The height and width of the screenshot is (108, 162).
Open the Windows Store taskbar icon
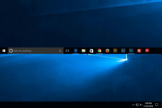click(91, 51)
